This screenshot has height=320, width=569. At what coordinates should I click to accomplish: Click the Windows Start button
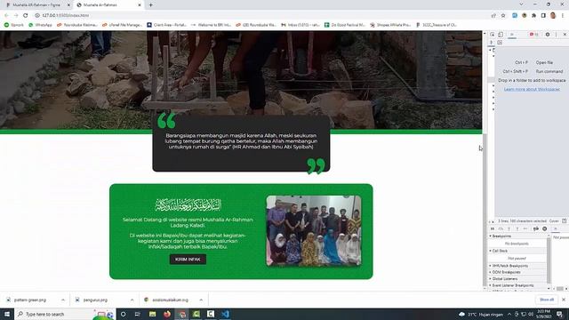click(x=7, y=314)
